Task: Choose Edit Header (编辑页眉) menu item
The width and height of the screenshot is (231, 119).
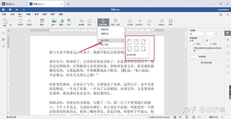Action: [111, 30]
